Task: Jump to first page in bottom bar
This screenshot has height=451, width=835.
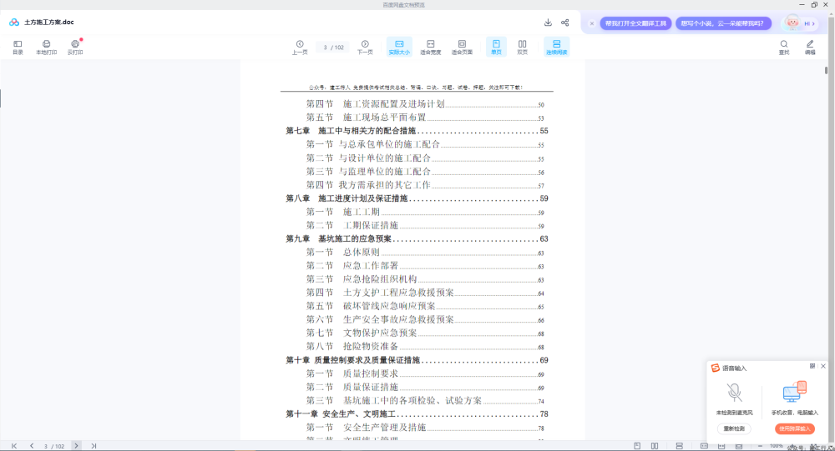Action: (14, 446)
